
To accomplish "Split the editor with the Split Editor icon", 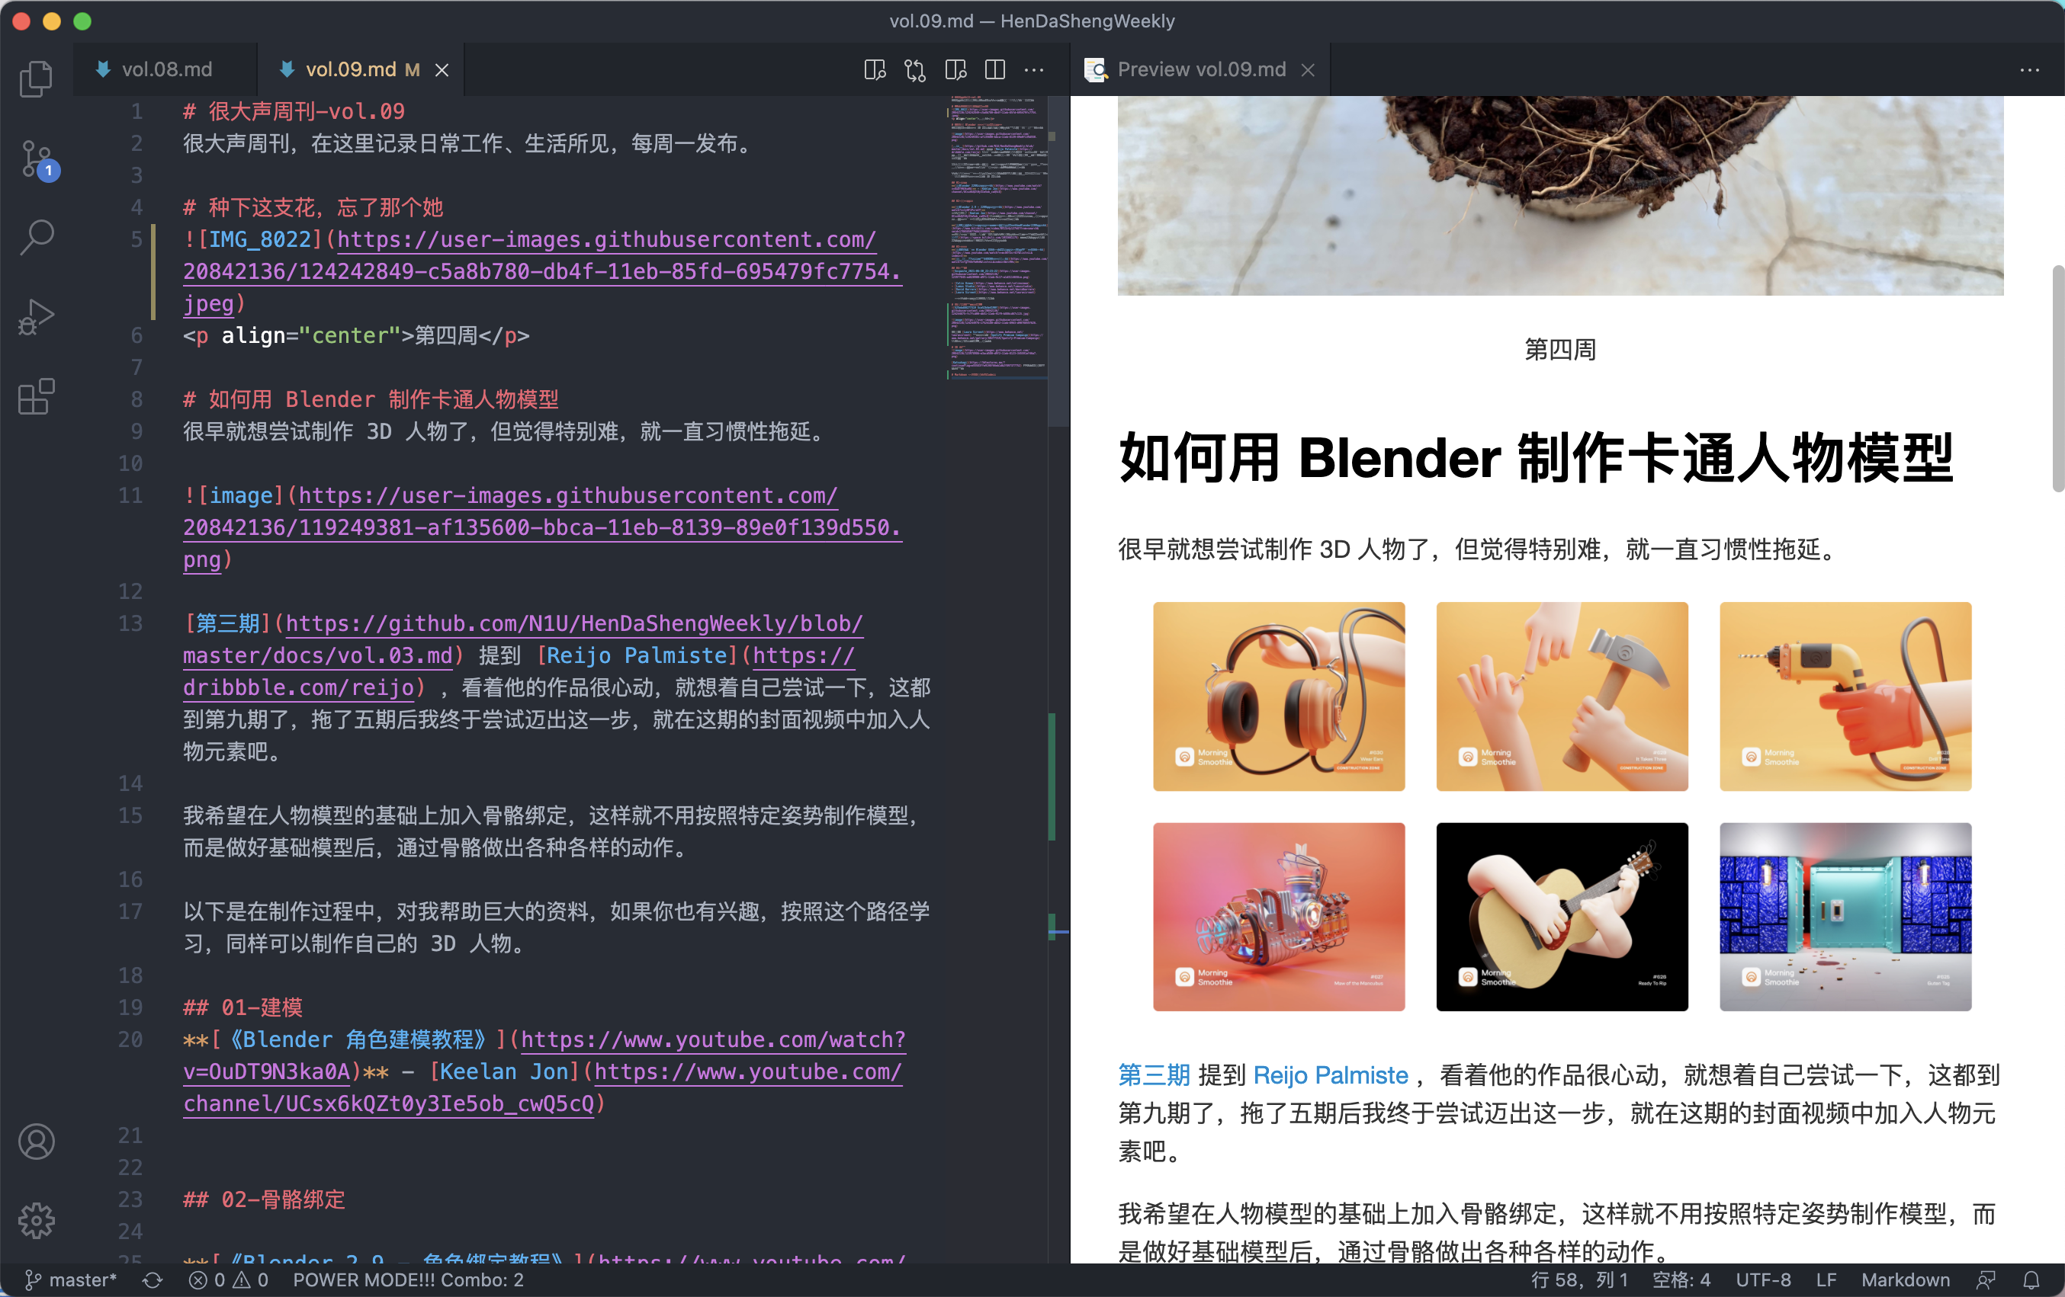I will pyautogui.click(x=995, y=69).
